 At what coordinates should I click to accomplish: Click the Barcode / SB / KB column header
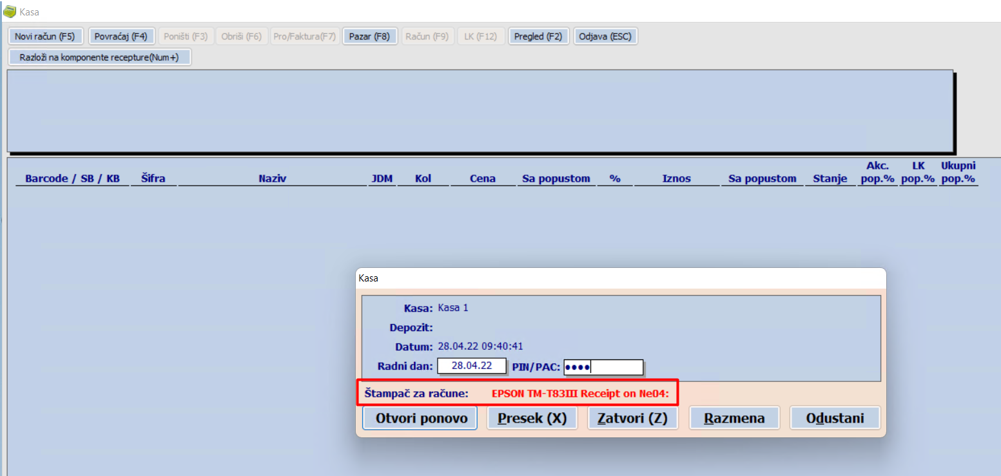pos(72,179)
